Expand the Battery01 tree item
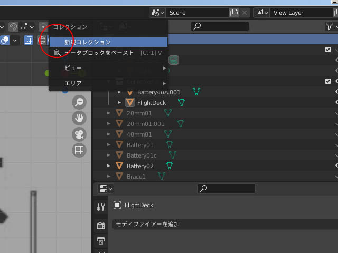 109,145
